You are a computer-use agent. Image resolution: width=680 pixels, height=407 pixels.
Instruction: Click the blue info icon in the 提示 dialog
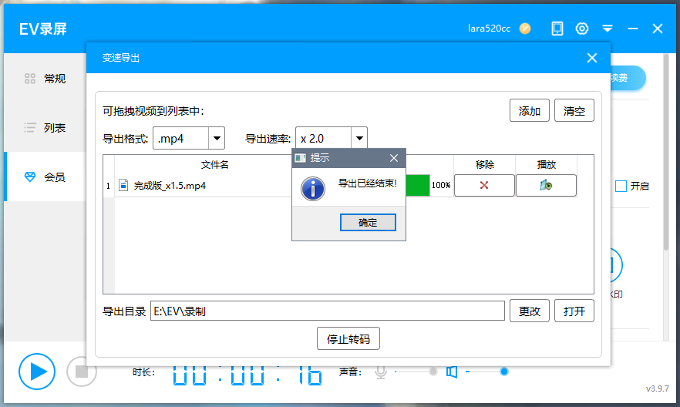click(313, 189)
